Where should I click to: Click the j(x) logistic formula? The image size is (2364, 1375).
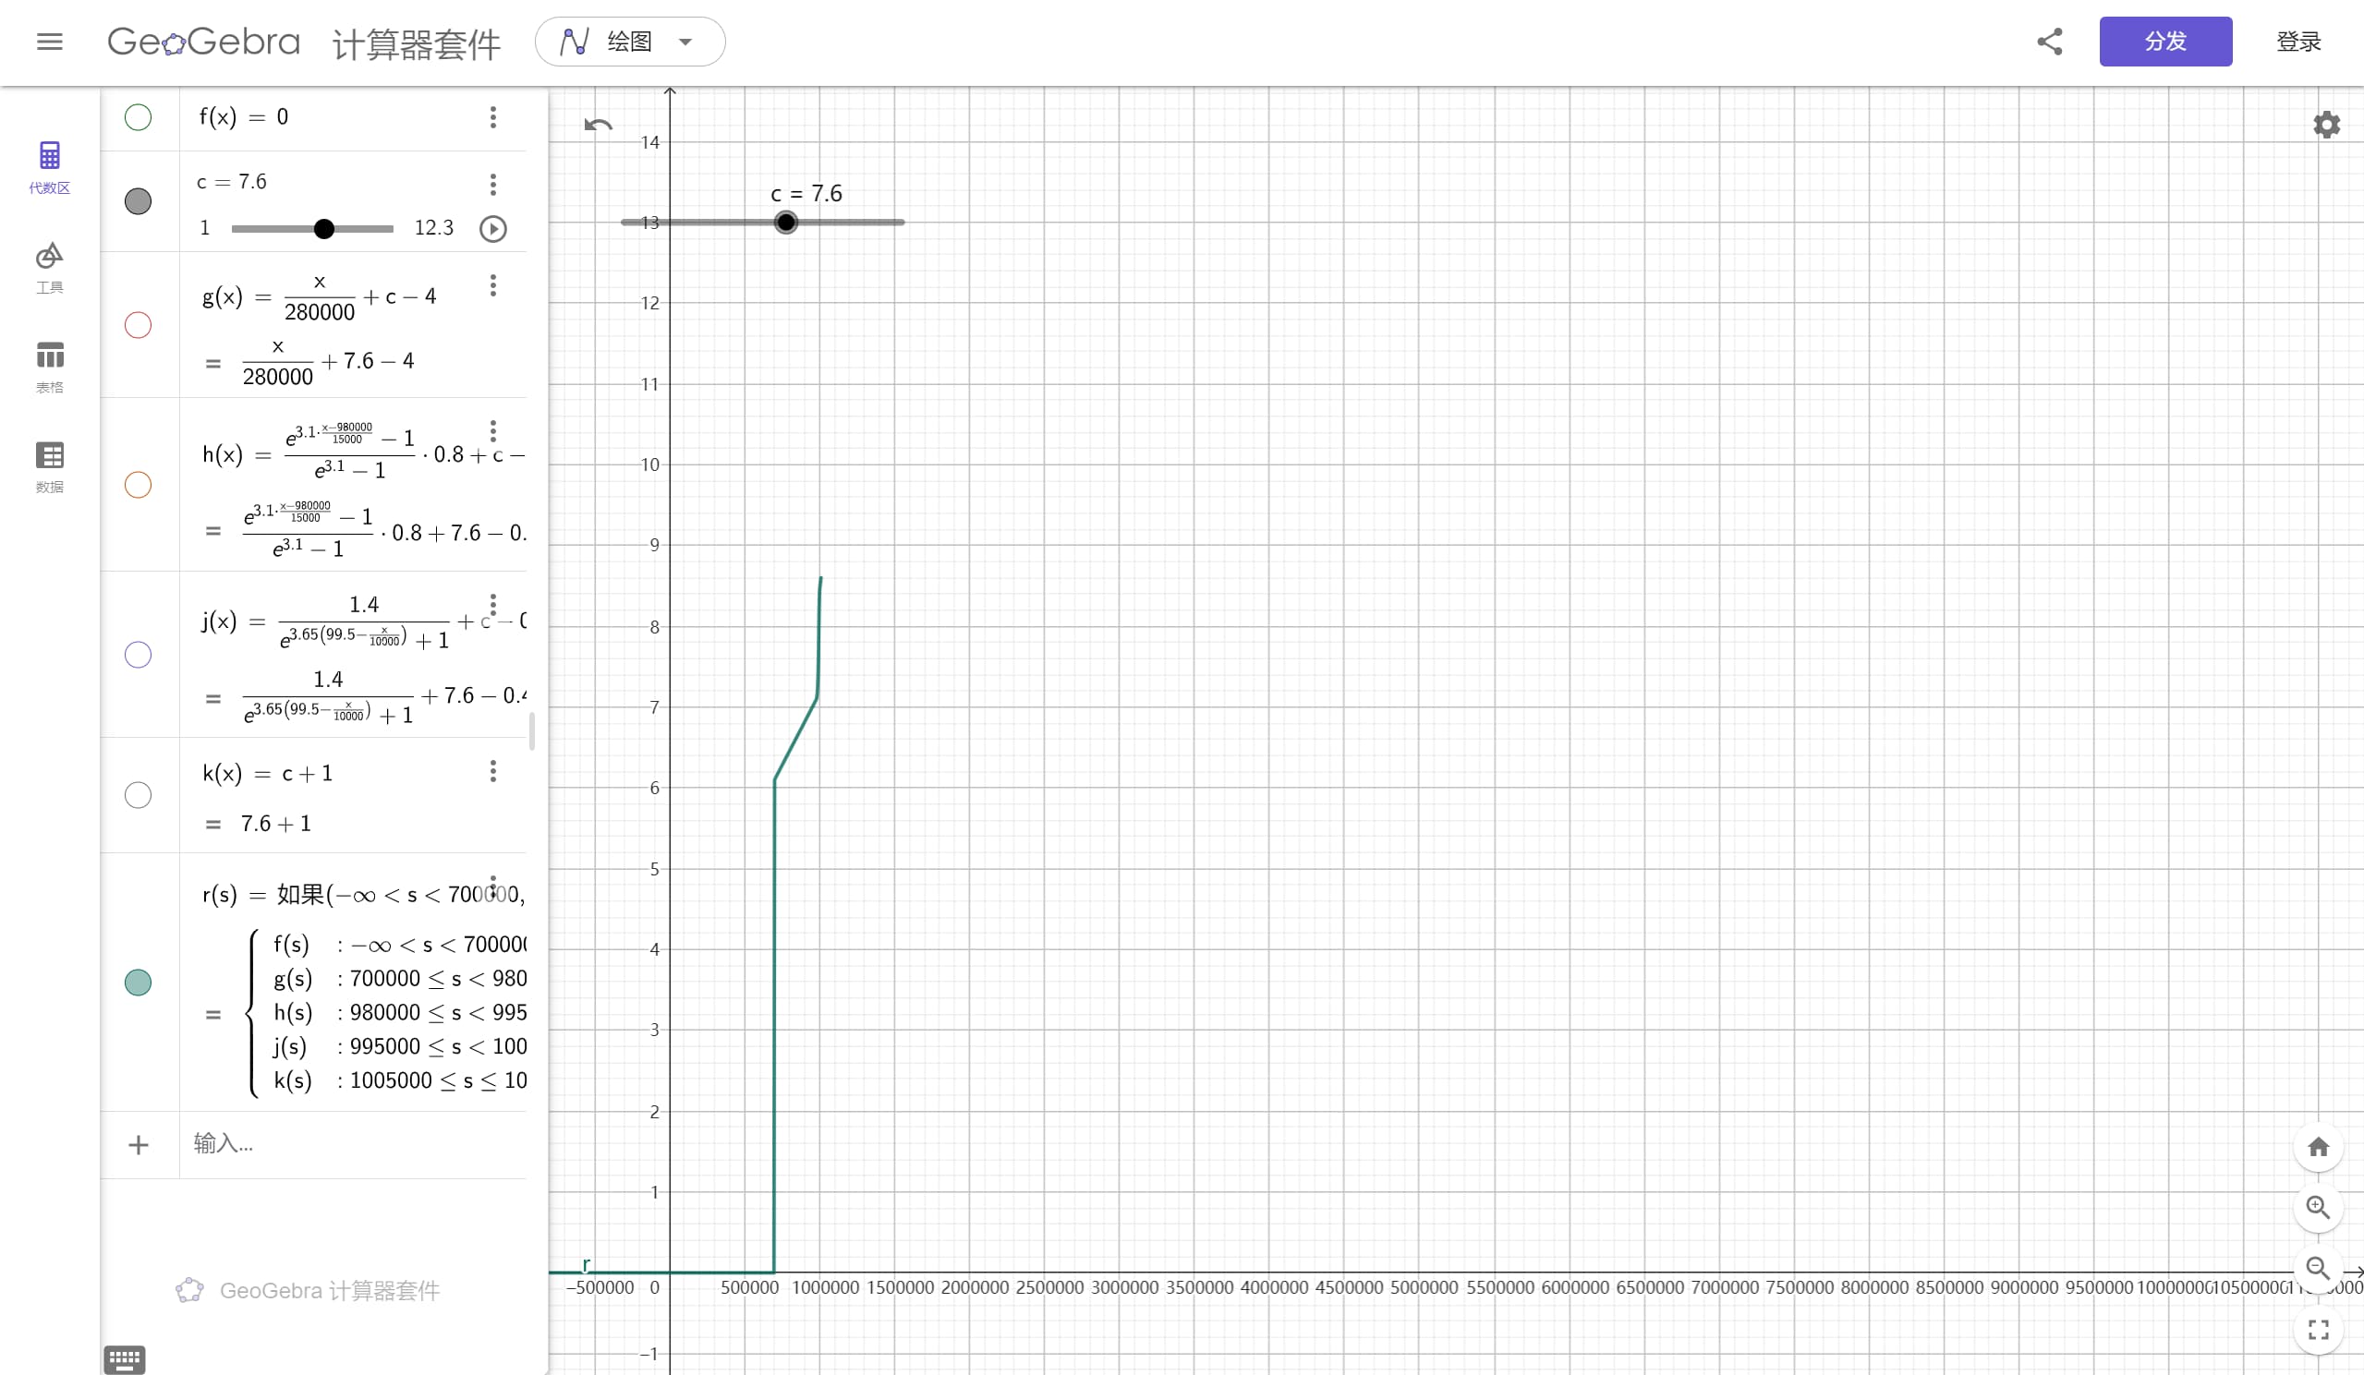tap(363, 621)
